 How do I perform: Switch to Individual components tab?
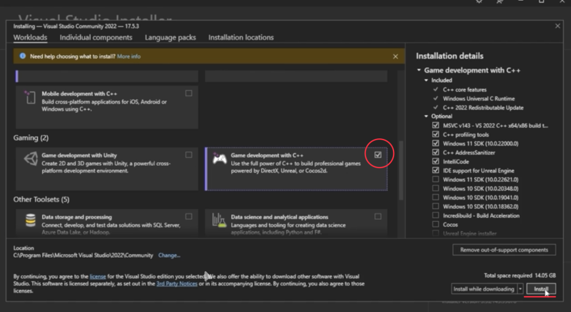pyautogui.click(x=96, y=37)
